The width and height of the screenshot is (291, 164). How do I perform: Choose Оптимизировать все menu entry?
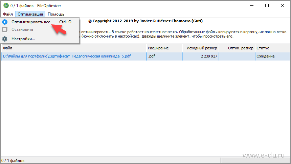pyautogui.click(x=40, y=22)
